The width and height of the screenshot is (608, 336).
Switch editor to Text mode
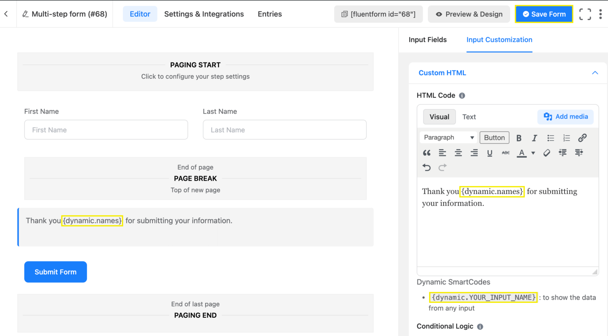pyautogui.click(x=469, y=117)
